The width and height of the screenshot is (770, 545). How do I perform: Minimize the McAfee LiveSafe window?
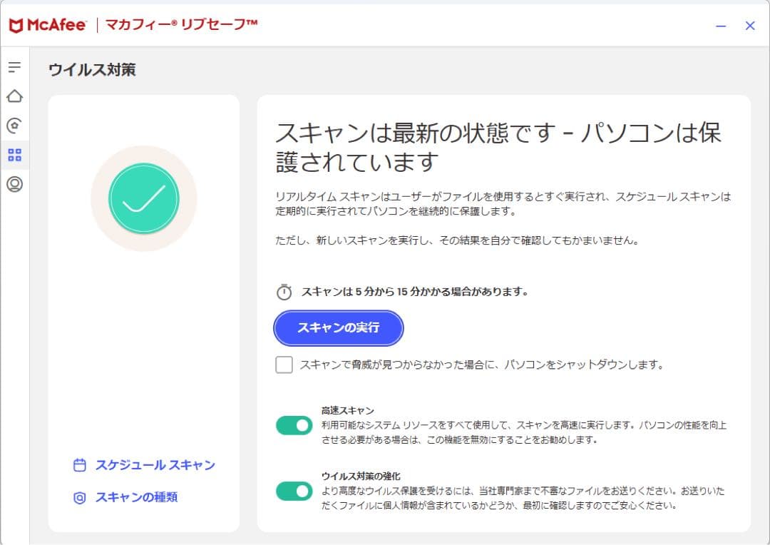pyautogui.click(x=722, y=25)
